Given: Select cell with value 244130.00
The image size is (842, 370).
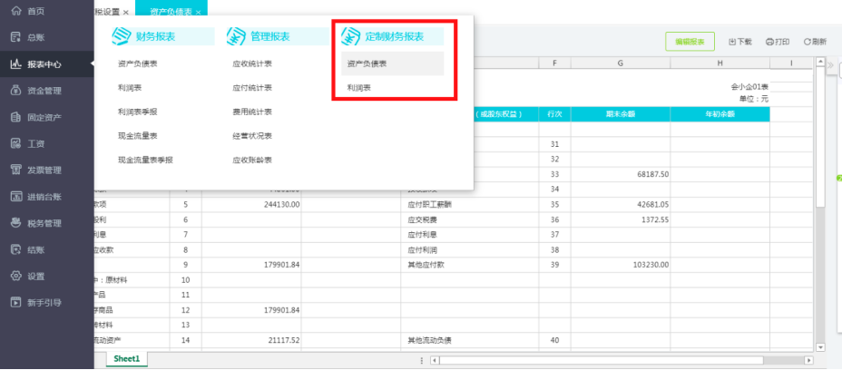Looking at the screenshot, I should point(251,205).
